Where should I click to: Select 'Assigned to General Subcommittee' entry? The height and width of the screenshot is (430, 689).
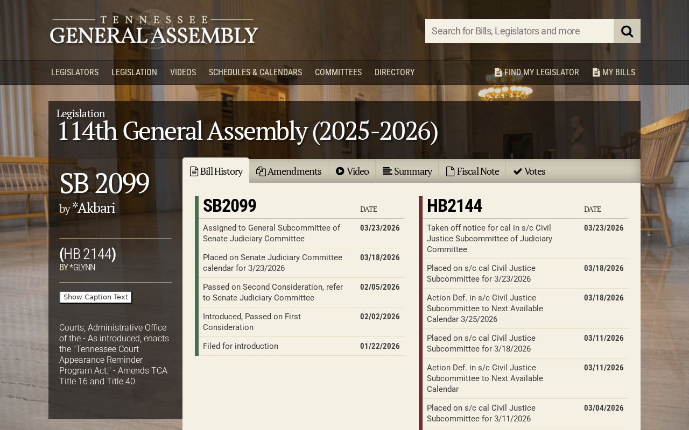pyautogui.click(x=272, y=233)
